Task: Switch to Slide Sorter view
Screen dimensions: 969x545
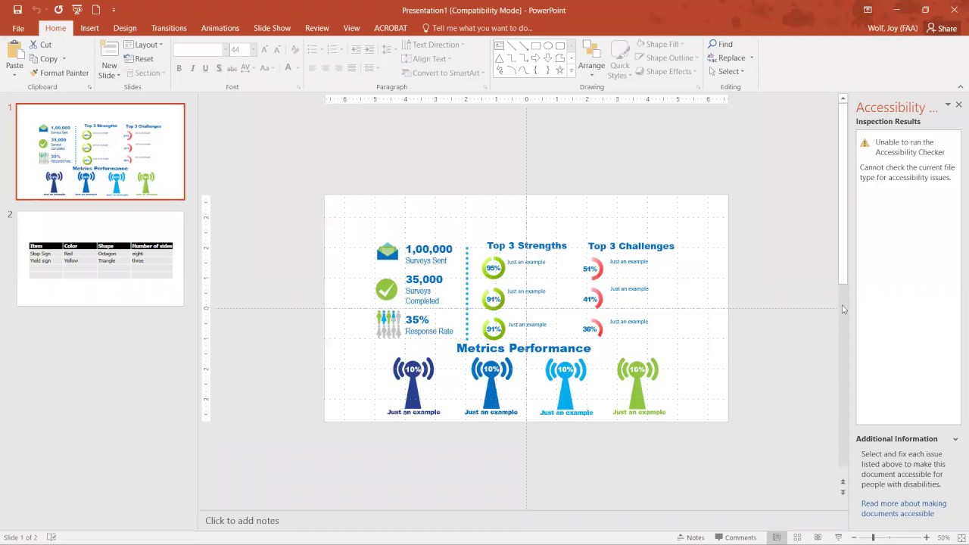Action: (x=797, y=537)
